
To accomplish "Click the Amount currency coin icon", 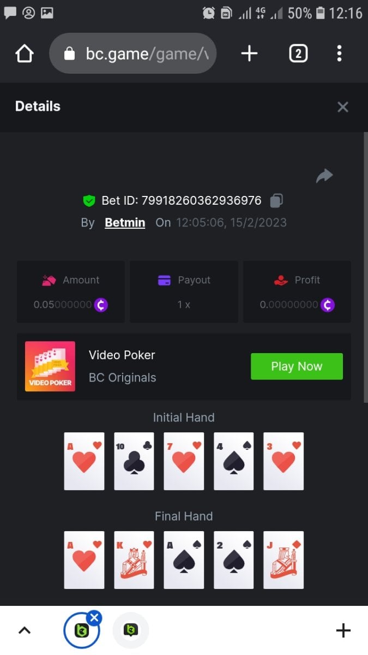I will pos(101,305).
